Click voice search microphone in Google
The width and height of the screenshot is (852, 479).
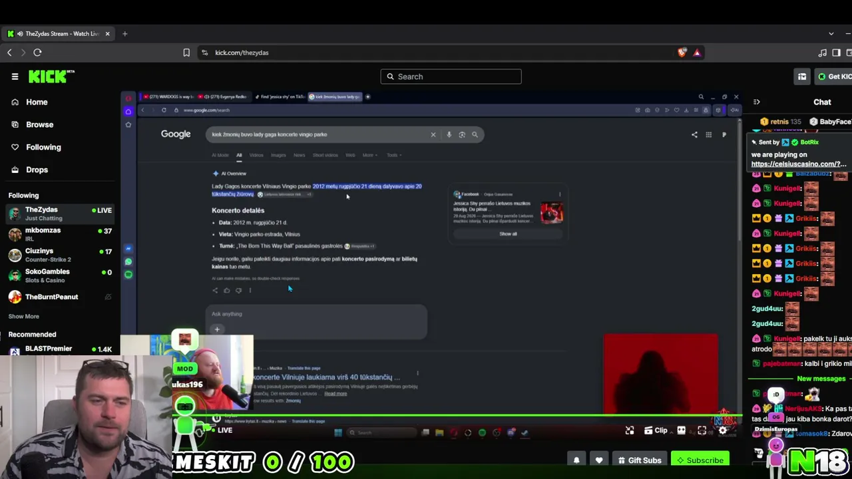coord(449,134)
